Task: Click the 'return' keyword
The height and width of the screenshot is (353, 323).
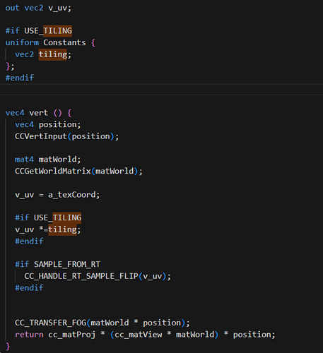Action: [x=29, y=335]
